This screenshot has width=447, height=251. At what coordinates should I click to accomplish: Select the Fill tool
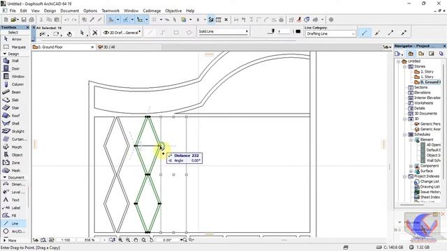coord(15,215)
